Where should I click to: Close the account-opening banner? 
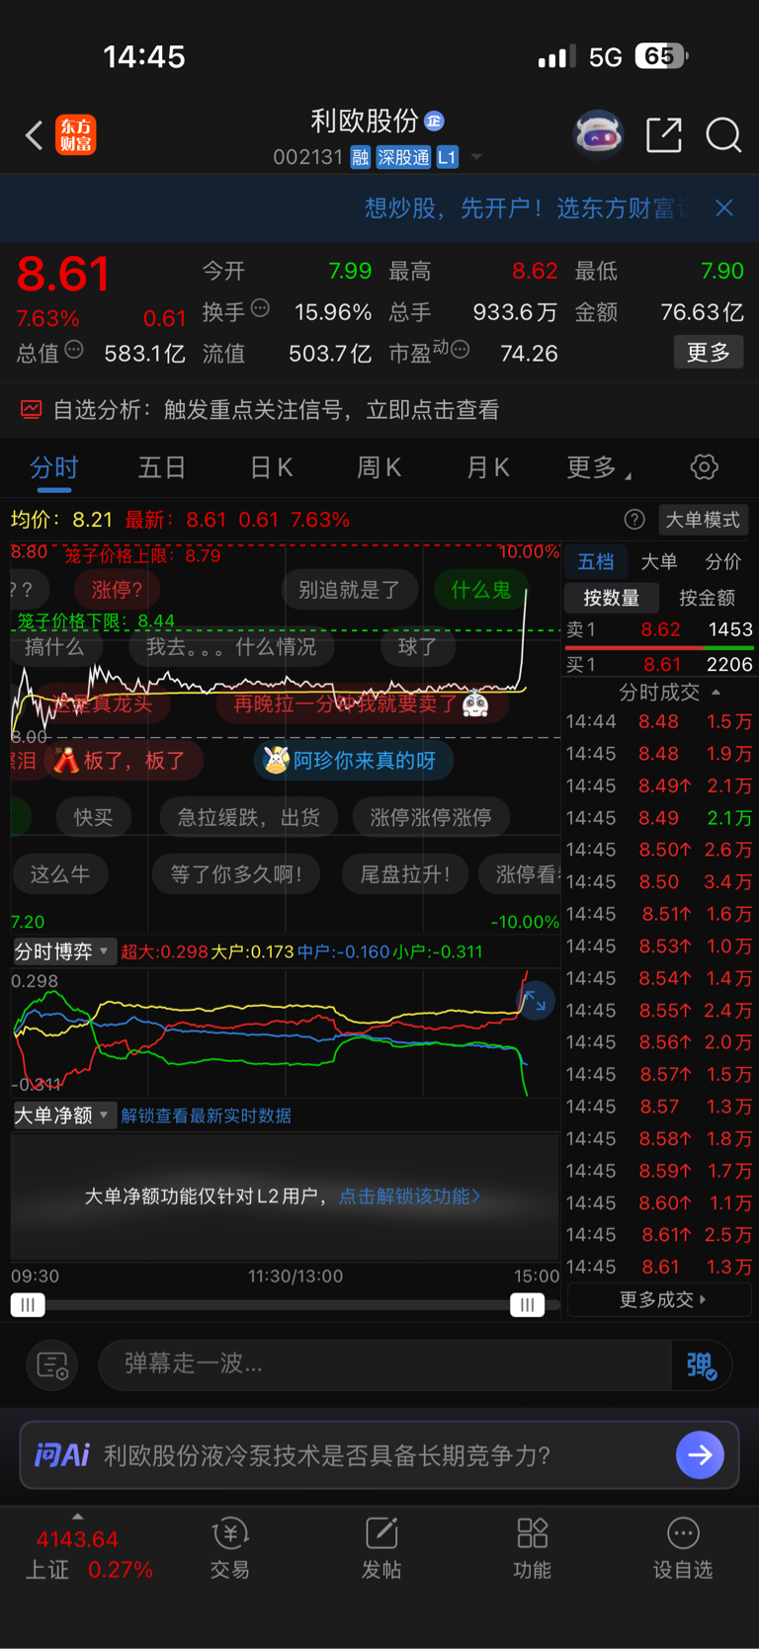tap(724, 207)
